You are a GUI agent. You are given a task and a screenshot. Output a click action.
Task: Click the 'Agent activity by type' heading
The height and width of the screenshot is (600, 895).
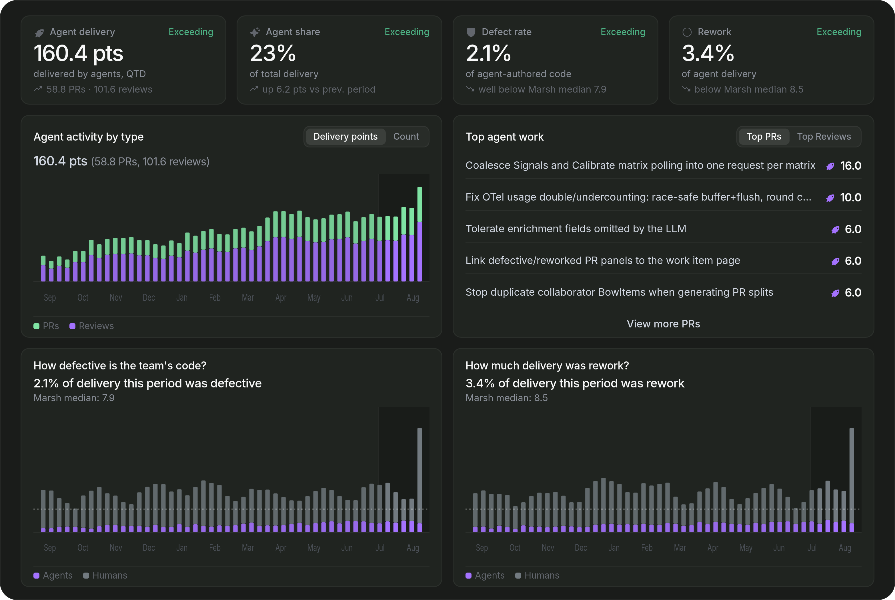[x=88, y=137]
